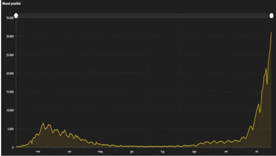This screenshot has width=276, height=156.
Task: Click the 'mag' month axis label
Action: click(x=100, y=151)
